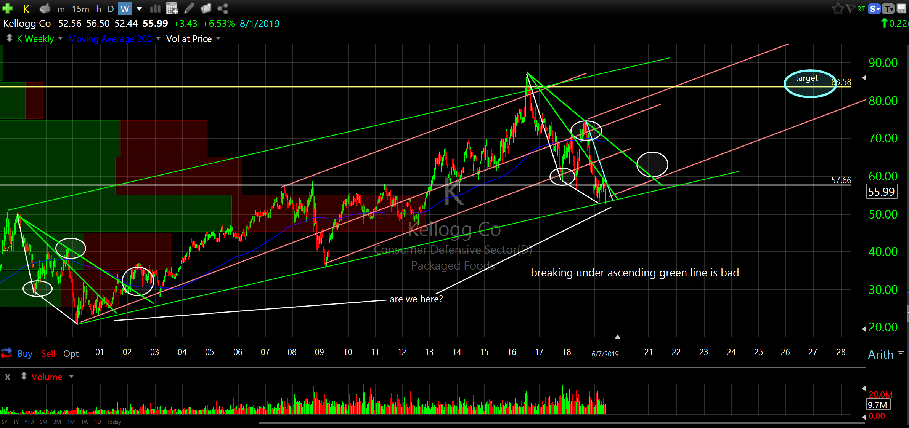This screenshot has width=909, height=428.
Task: Click the order entry cash register icon
Action: tap(45, 8)
